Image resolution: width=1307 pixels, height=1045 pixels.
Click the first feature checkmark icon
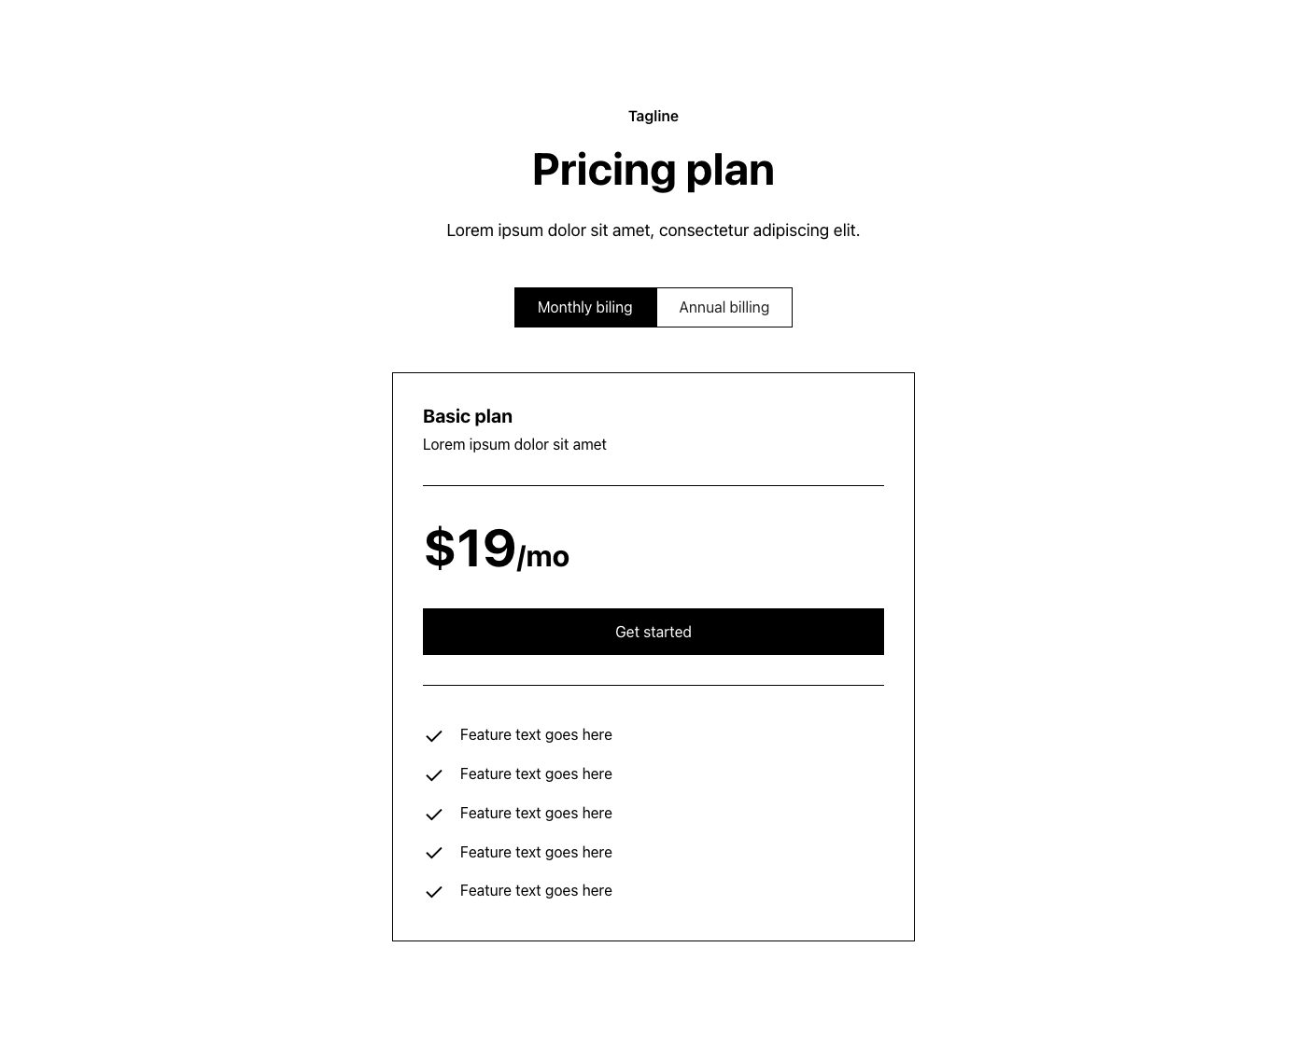[x=434, y=736]
